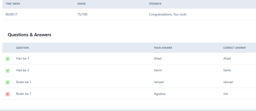Select the Hari ke-2 question text
Viewport: 256px width, 111px height.
tap(23, 70)
